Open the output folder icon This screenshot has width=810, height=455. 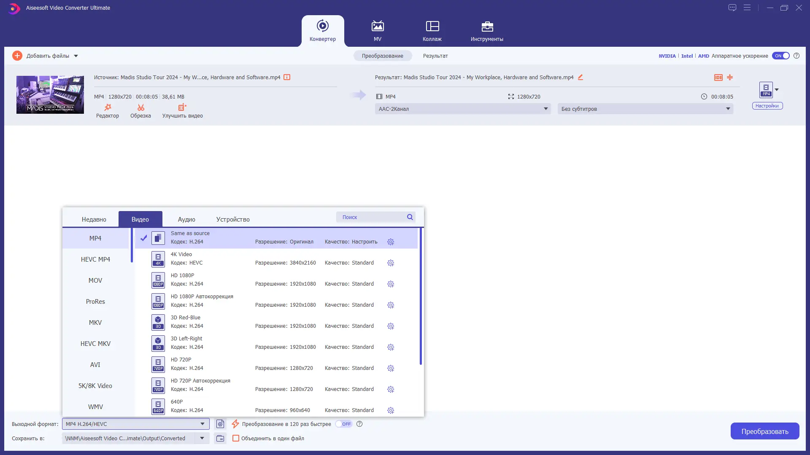click(x=220, y=439)
